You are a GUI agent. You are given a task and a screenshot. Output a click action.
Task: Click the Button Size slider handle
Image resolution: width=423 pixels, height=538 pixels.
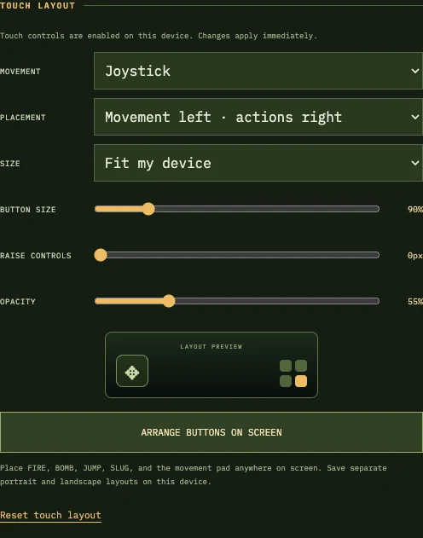click(148, 209)
